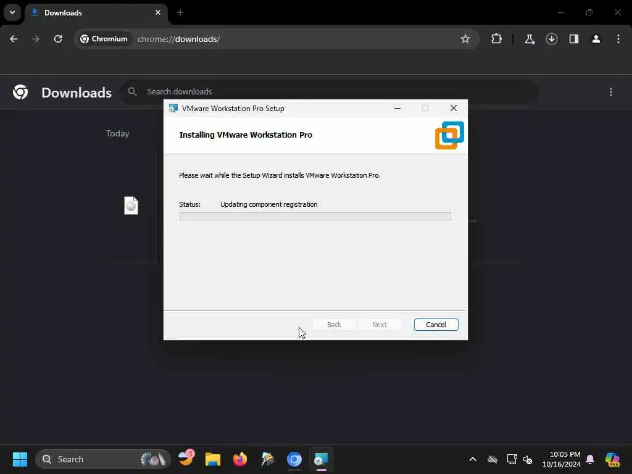
Task: Open the Chromium Extensions puzzle icon
Action: pyautogui.click(x=497, y=39)
